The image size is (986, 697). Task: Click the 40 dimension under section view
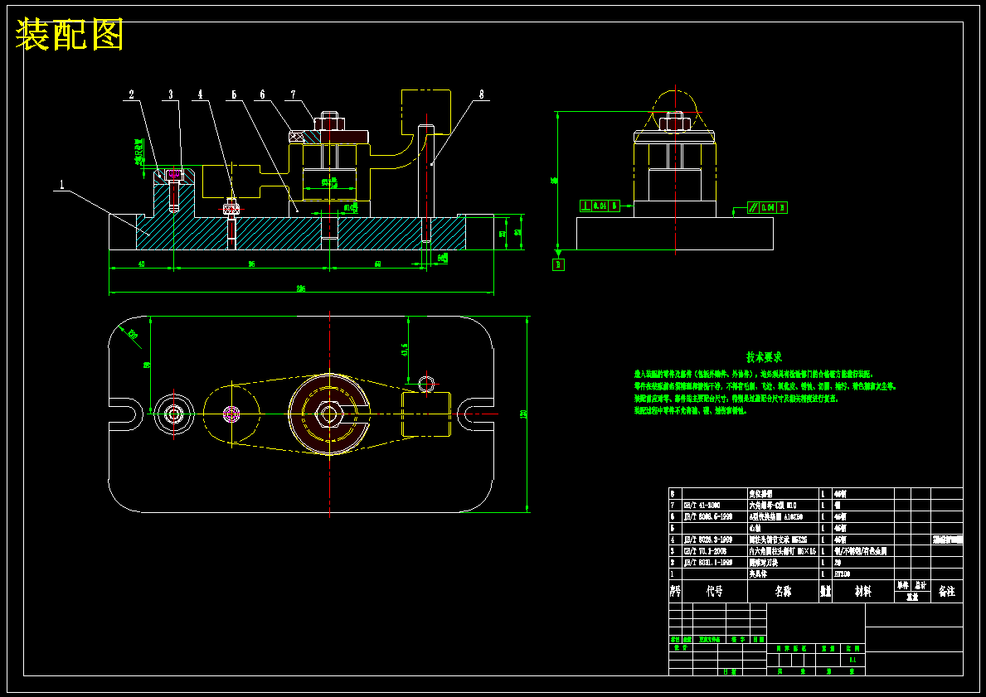(x=141, y=264)
